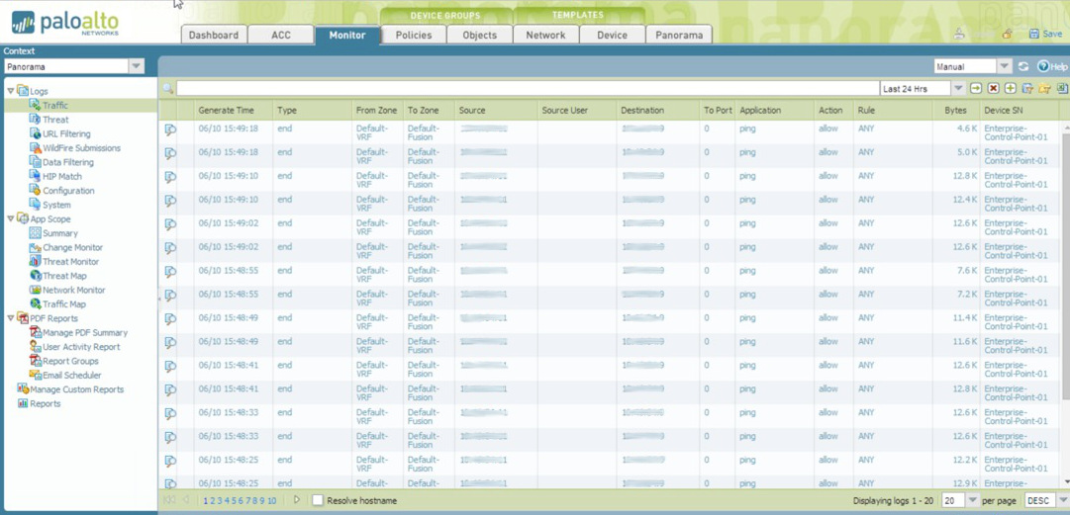Image resolution: width=1070 pixels, height=515 pixels.
Task: Apply the log filter with green arrow icon
Action: tap(976, 89)
